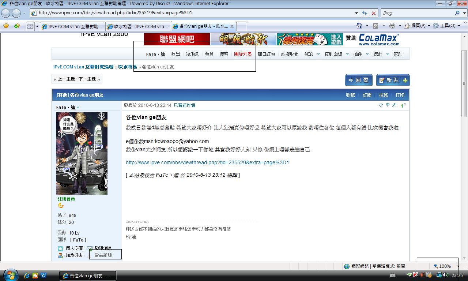Click the 聯盟網吧 banner ad

coord(177,39)
